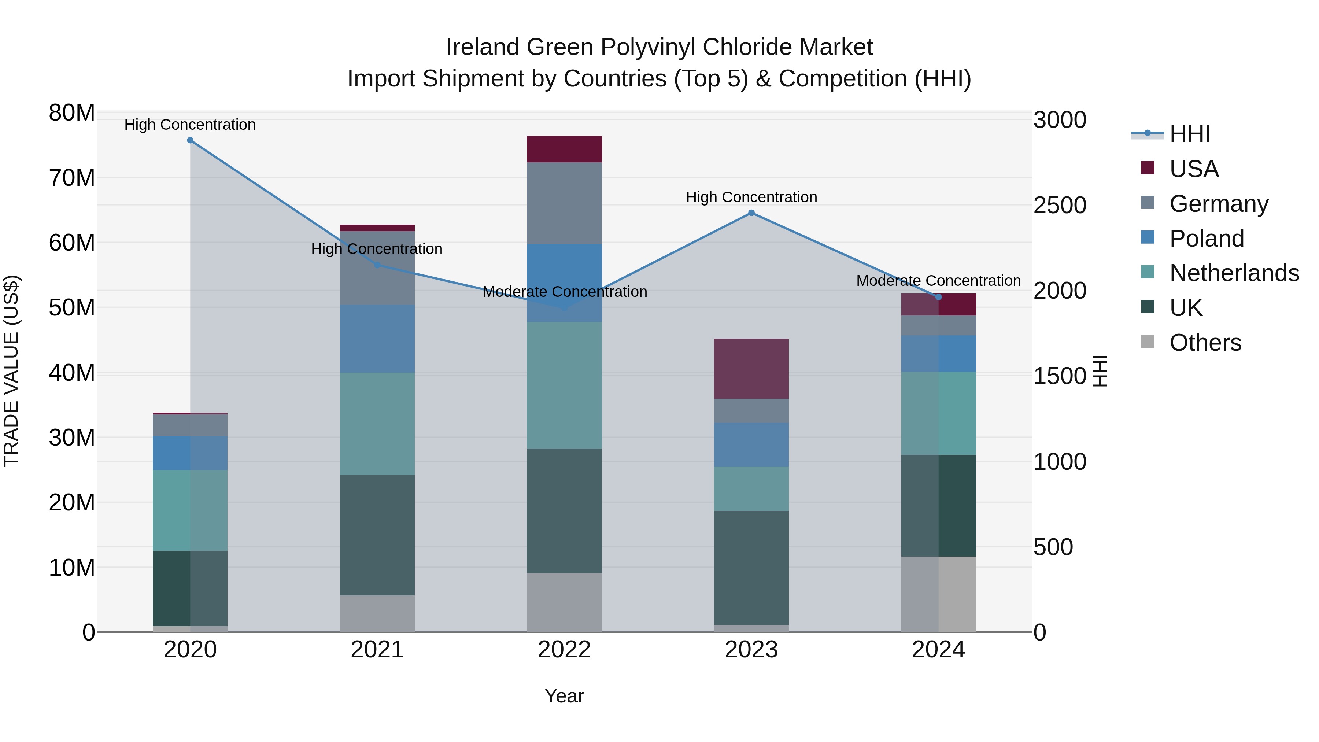Click the 2021 Netherlands bar segment

pyautogui.click(x=377, y=424)
